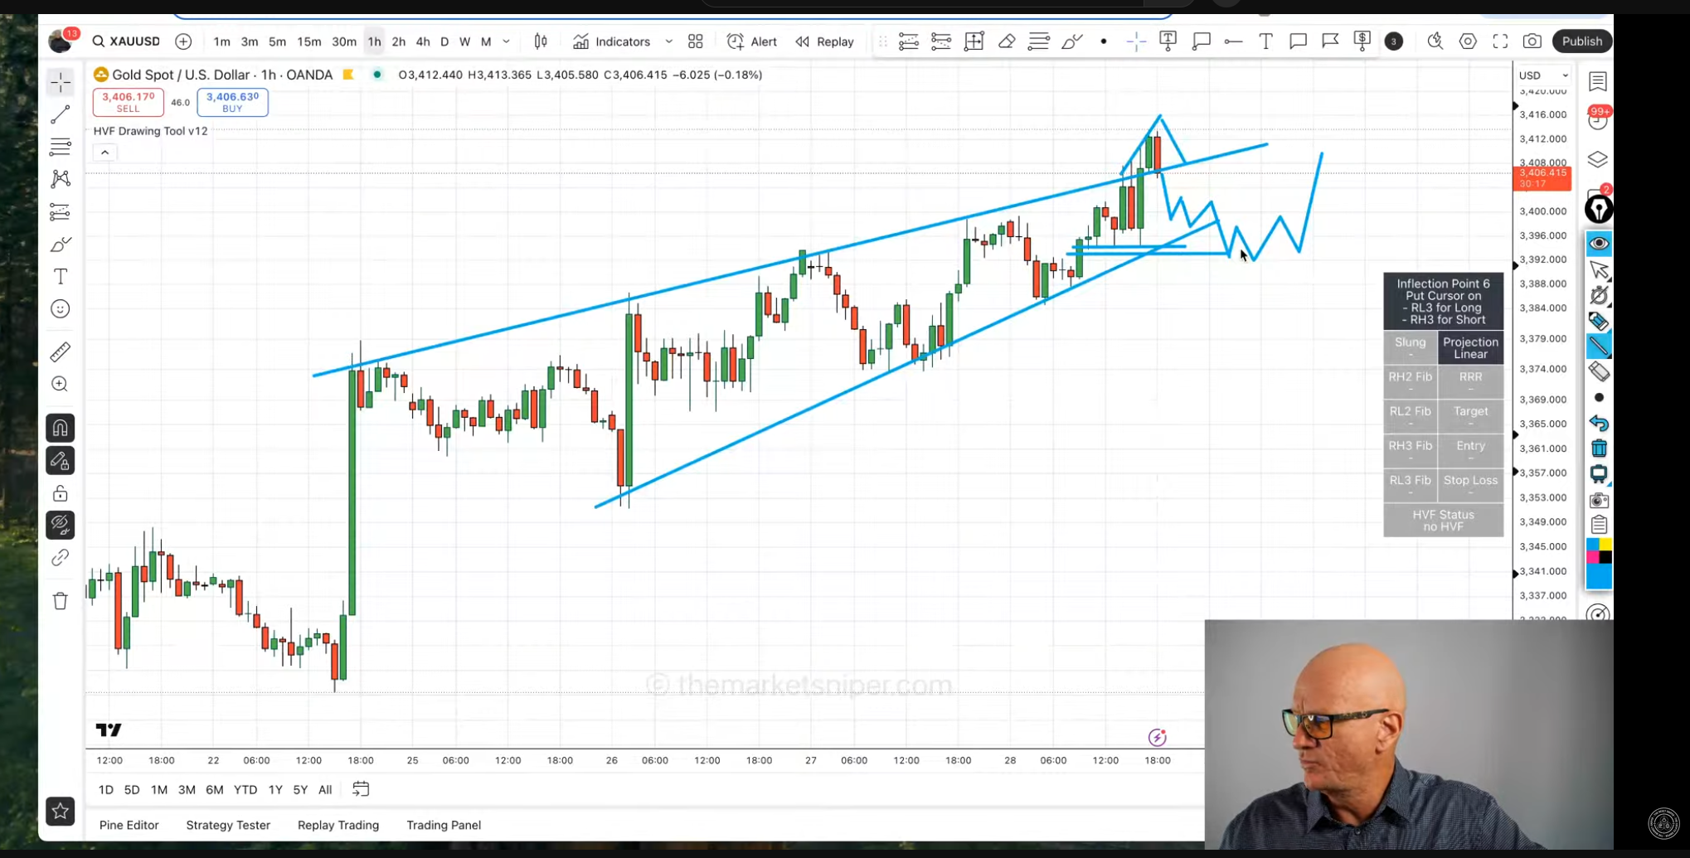This screenshot has width=1690, height=858.
Task: Open the color palette swatch in floating toolbar
Action: pyautogui.click(x=1599, y=551)
